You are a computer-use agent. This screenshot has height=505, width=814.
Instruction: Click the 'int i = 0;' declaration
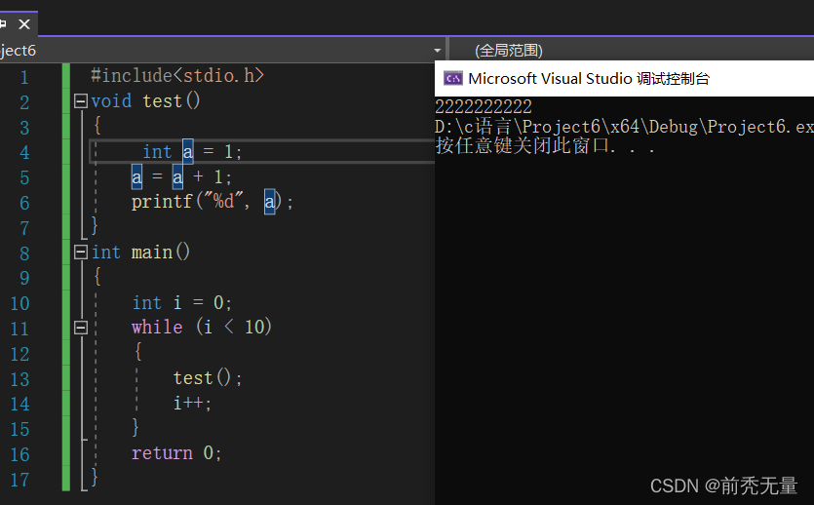181,302
